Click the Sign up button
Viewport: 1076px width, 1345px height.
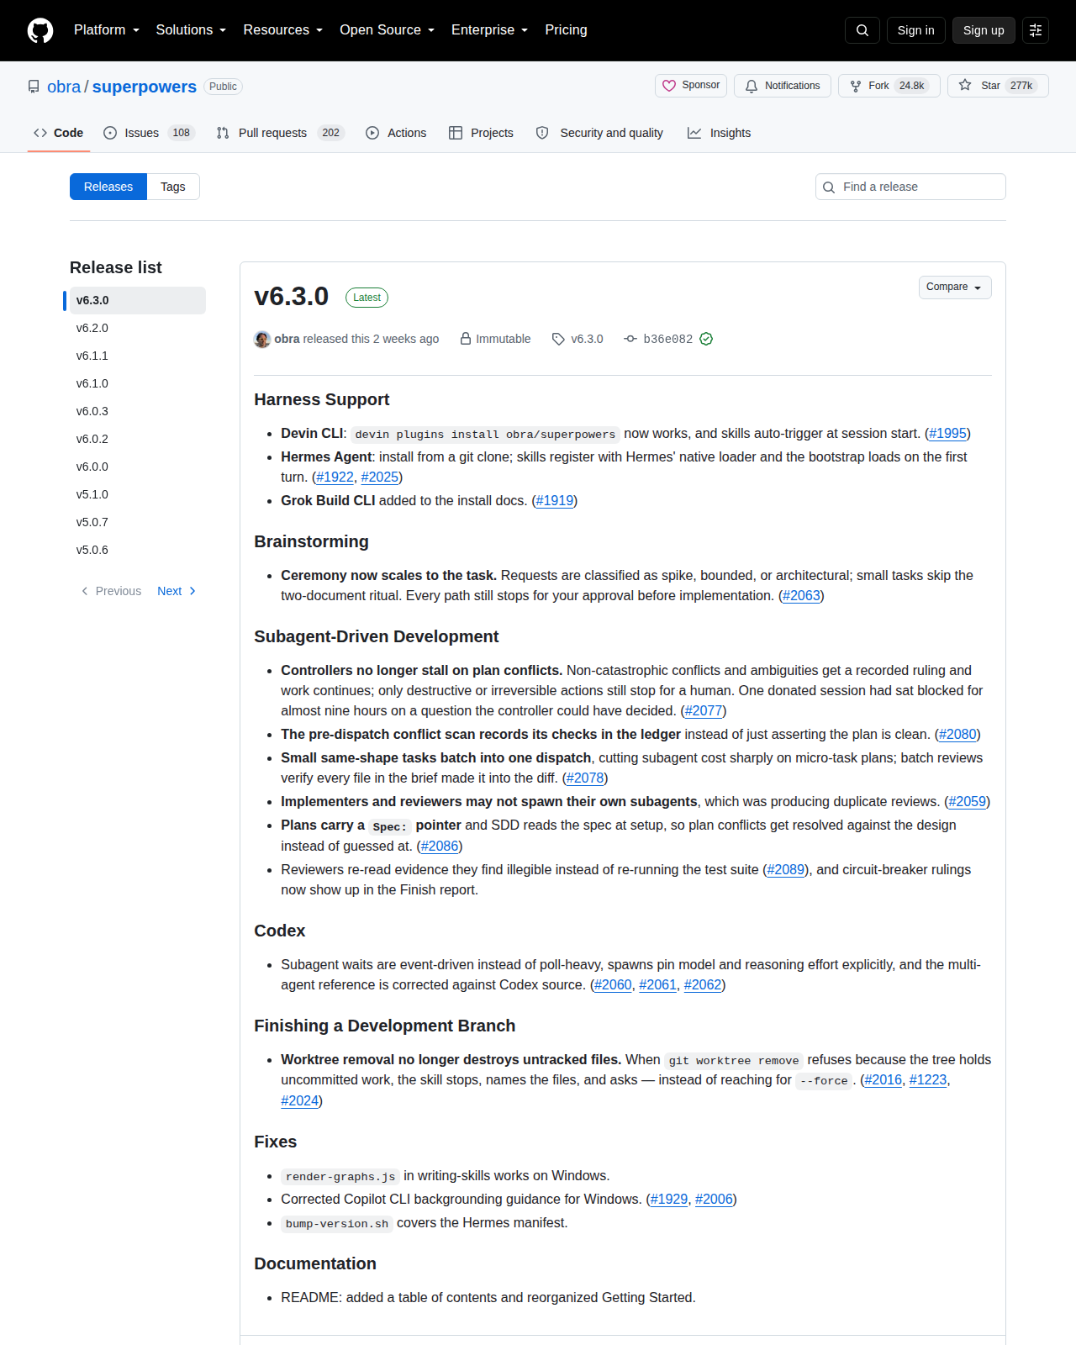click(x=984, y=30)
